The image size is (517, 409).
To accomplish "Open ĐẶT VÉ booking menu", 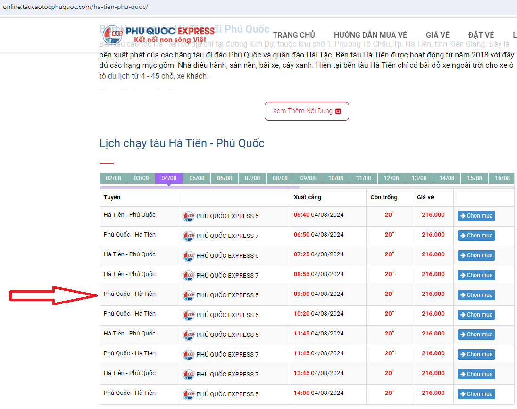I will pos(481,35).
